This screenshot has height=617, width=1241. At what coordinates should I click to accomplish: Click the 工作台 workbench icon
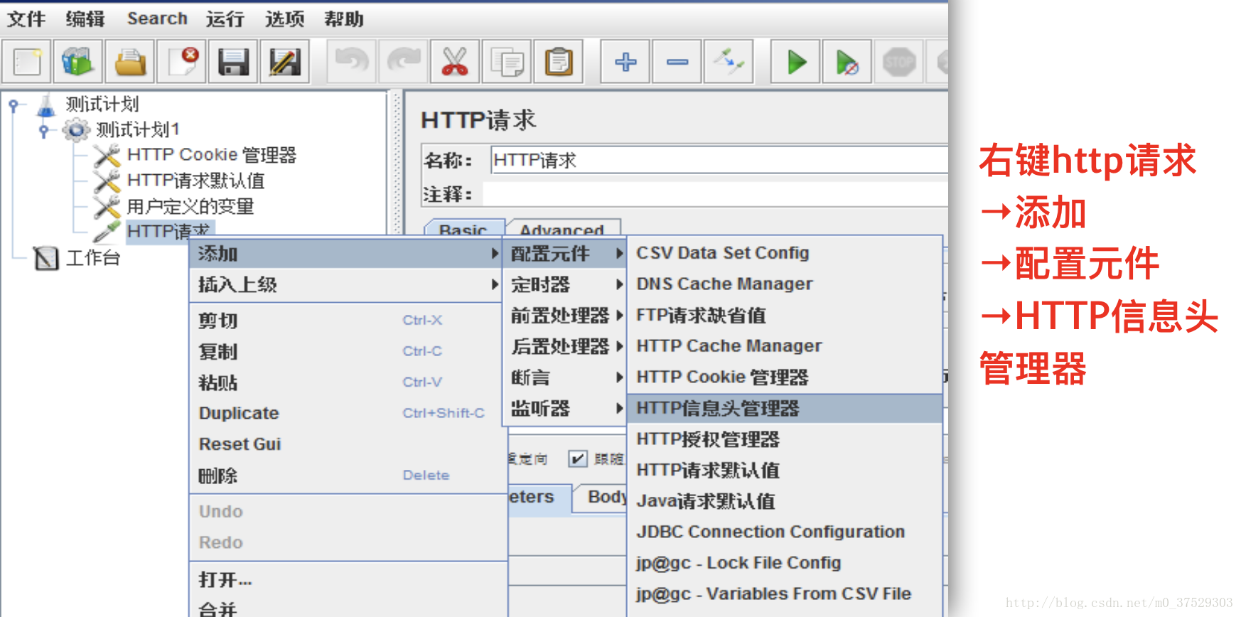tap(46, 258)
